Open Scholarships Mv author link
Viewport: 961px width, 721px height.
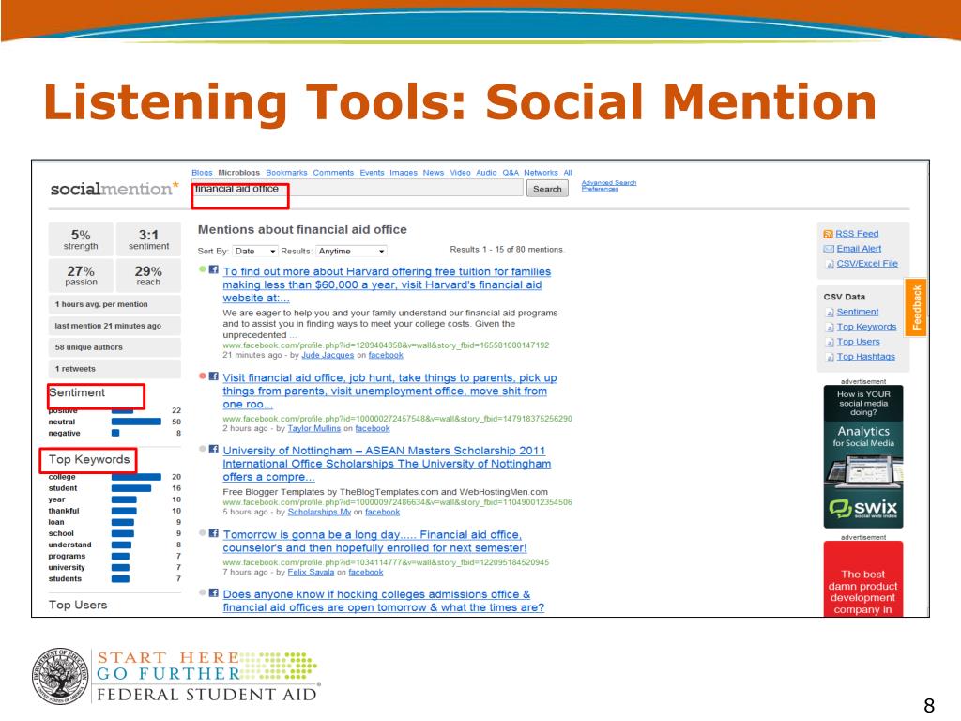coord(319,512)
